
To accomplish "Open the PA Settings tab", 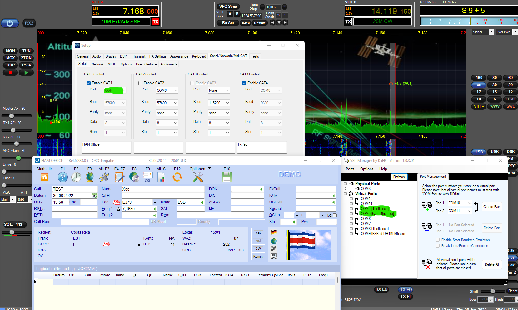I will click(x=158, y=56).
